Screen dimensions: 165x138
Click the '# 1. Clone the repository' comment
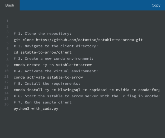[x=43, y=34]
